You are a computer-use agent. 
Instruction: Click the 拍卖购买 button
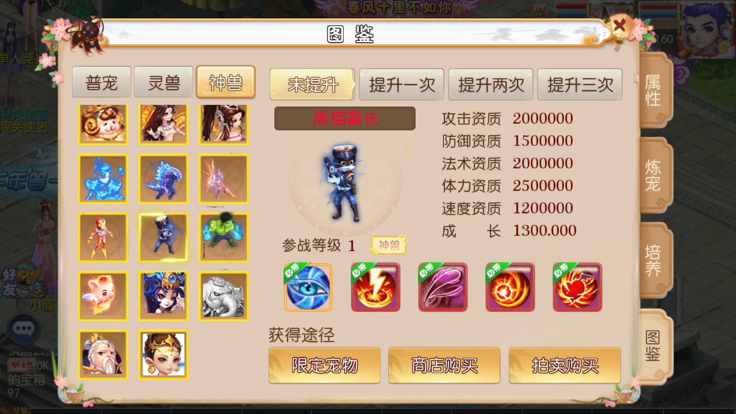[x=565, y=365]
